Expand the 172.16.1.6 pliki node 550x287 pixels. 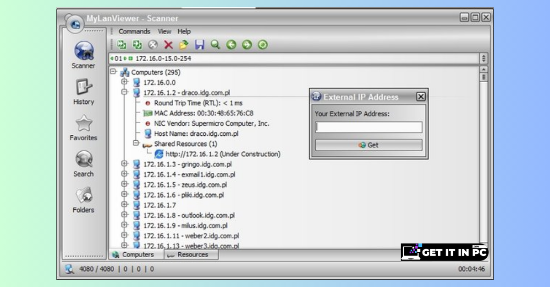124,194
